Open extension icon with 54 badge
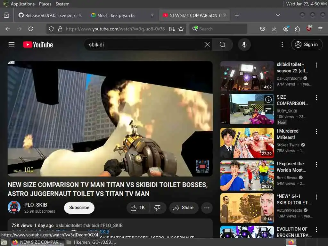This screenshot has height=246, width=328. (x=309, y=29)
